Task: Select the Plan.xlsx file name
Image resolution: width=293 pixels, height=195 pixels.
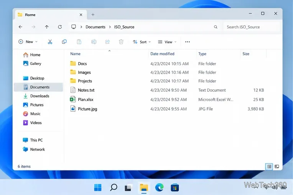Action: [86, 99]
